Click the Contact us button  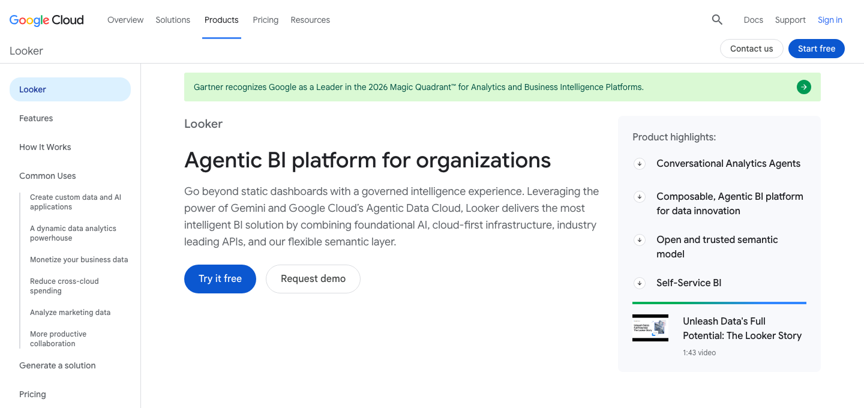pyautogui.click(x=752, y=49)
